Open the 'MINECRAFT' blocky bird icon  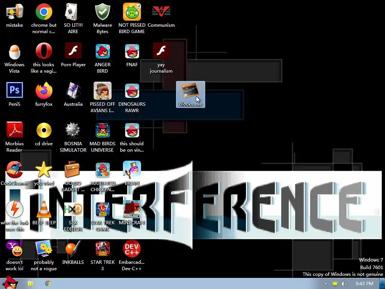pyautogui.click(x=132, y=209)
